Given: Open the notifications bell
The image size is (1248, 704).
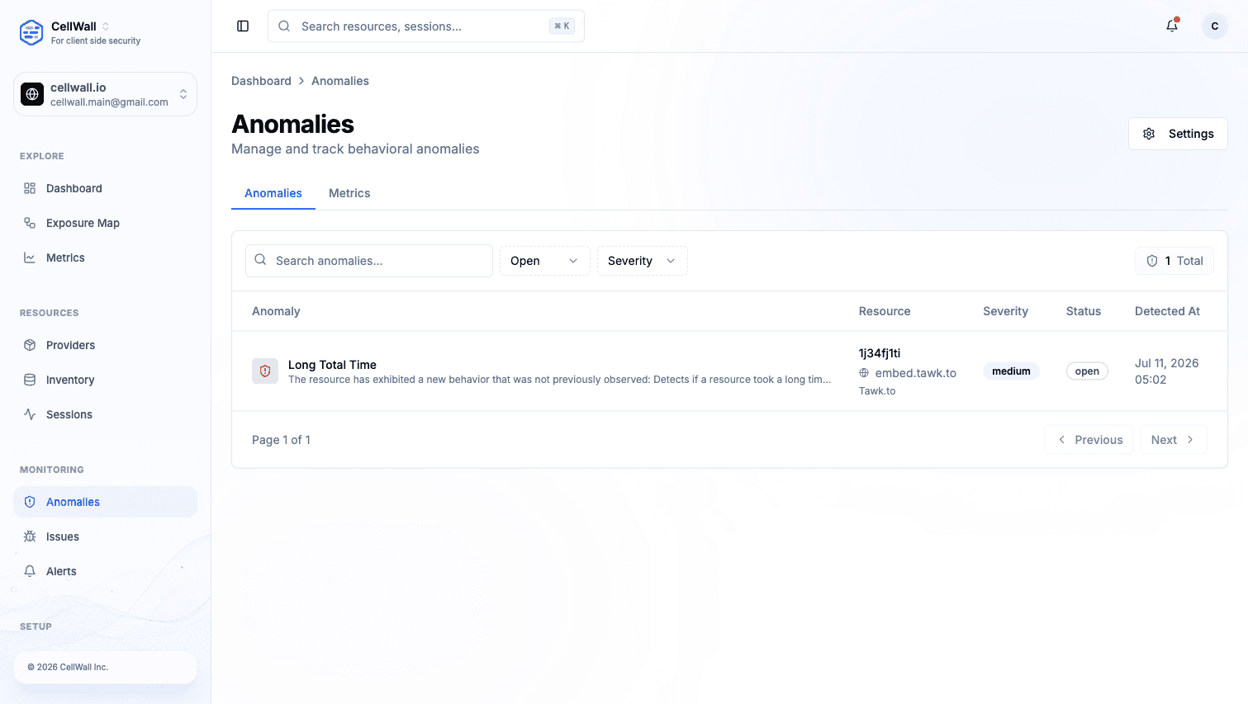Looking at the screenshot, I should coord(1172,26).
